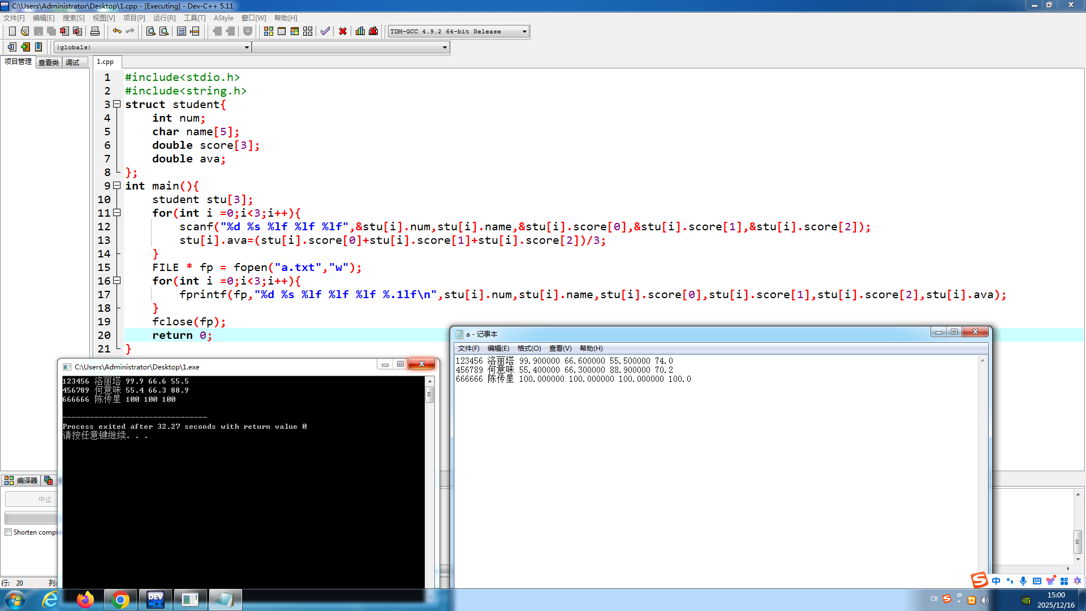The height and width of the screenshot is (611, 1086).
Task: Click the Syntax check checkmark icon
Action: (x=325, y=31)
